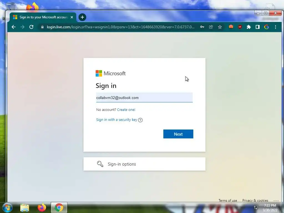Image resolution: width=284 pixels, height=213 pixels.
Task: View site security lock info
Action: pos(42,27)
